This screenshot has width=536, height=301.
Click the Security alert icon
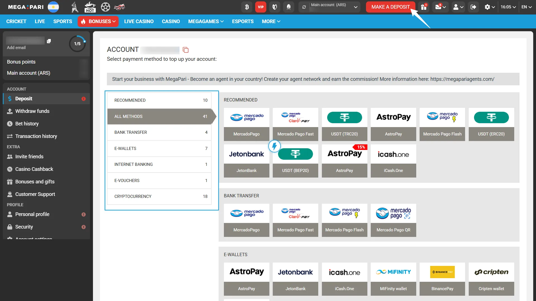[83, 227]
